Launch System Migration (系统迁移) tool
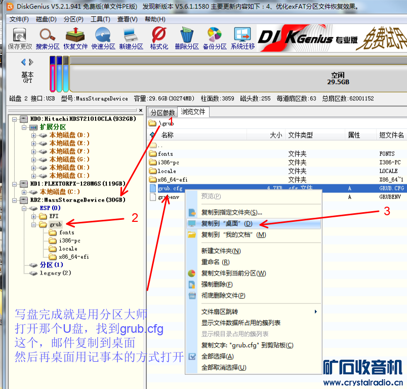This screenshot has width=407, height=389. [x=242, y=38]
